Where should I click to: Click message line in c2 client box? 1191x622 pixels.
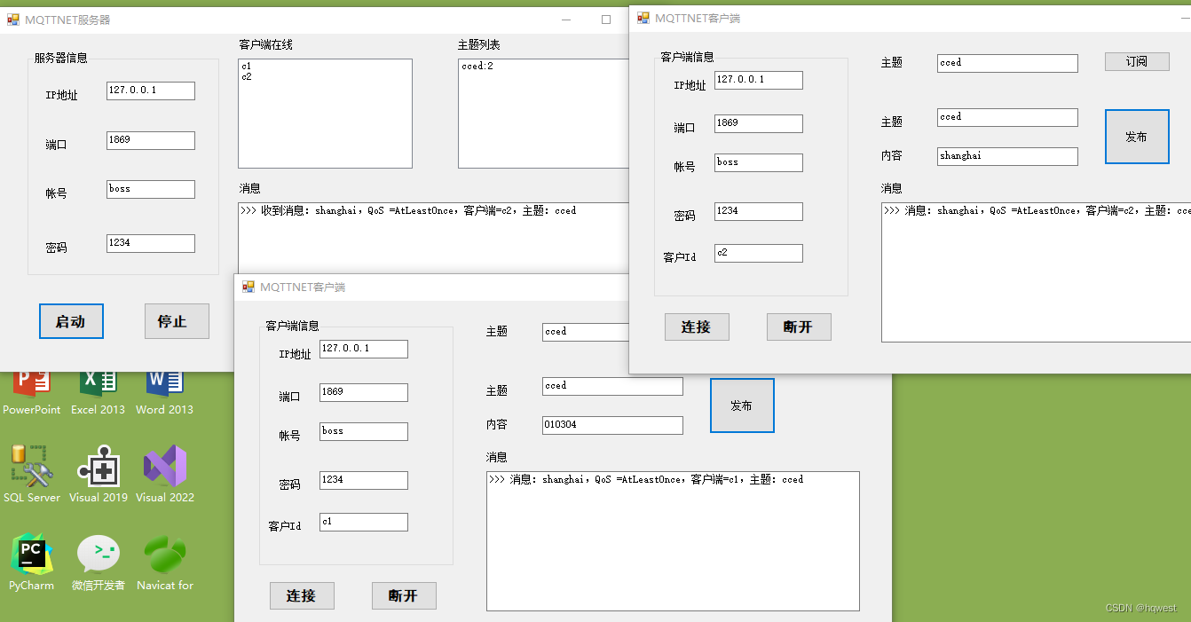tap(1037, 211)
